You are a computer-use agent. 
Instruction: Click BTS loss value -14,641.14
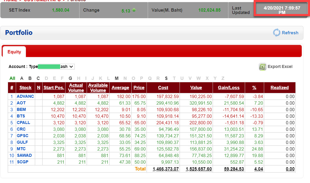233,116
